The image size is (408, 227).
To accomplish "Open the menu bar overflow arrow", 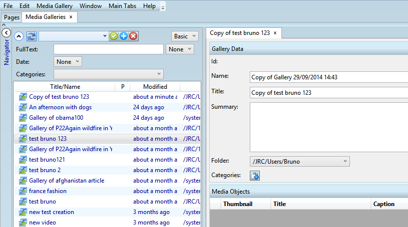I will (x=163, y=8).
